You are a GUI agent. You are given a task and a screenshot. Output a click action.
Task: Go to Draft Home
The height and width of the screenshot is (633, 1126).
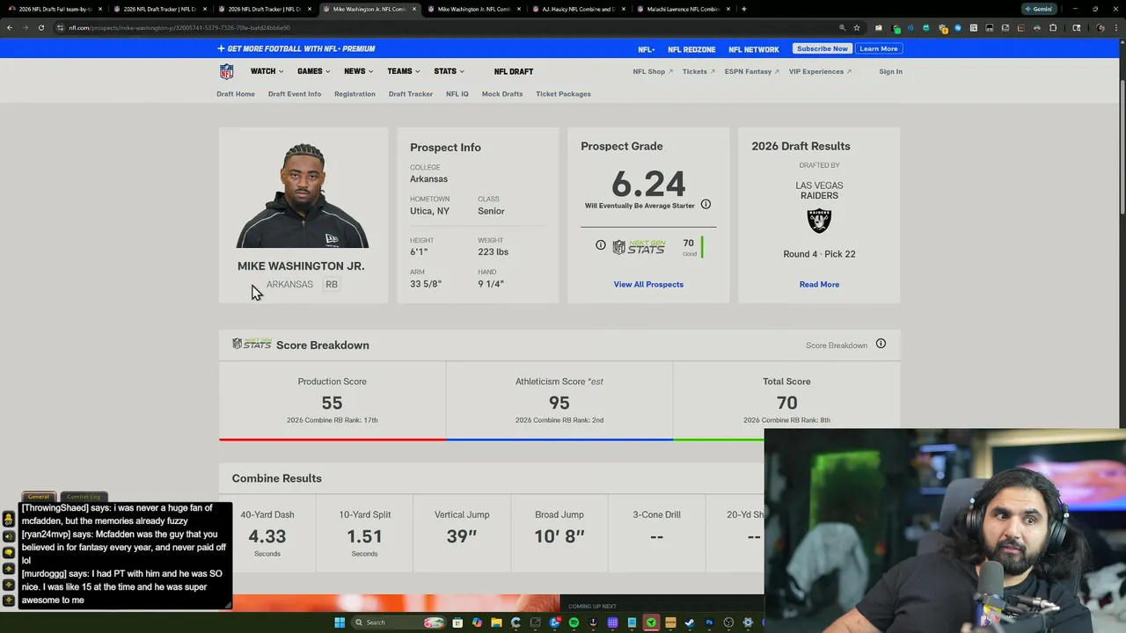click(236, 94)
